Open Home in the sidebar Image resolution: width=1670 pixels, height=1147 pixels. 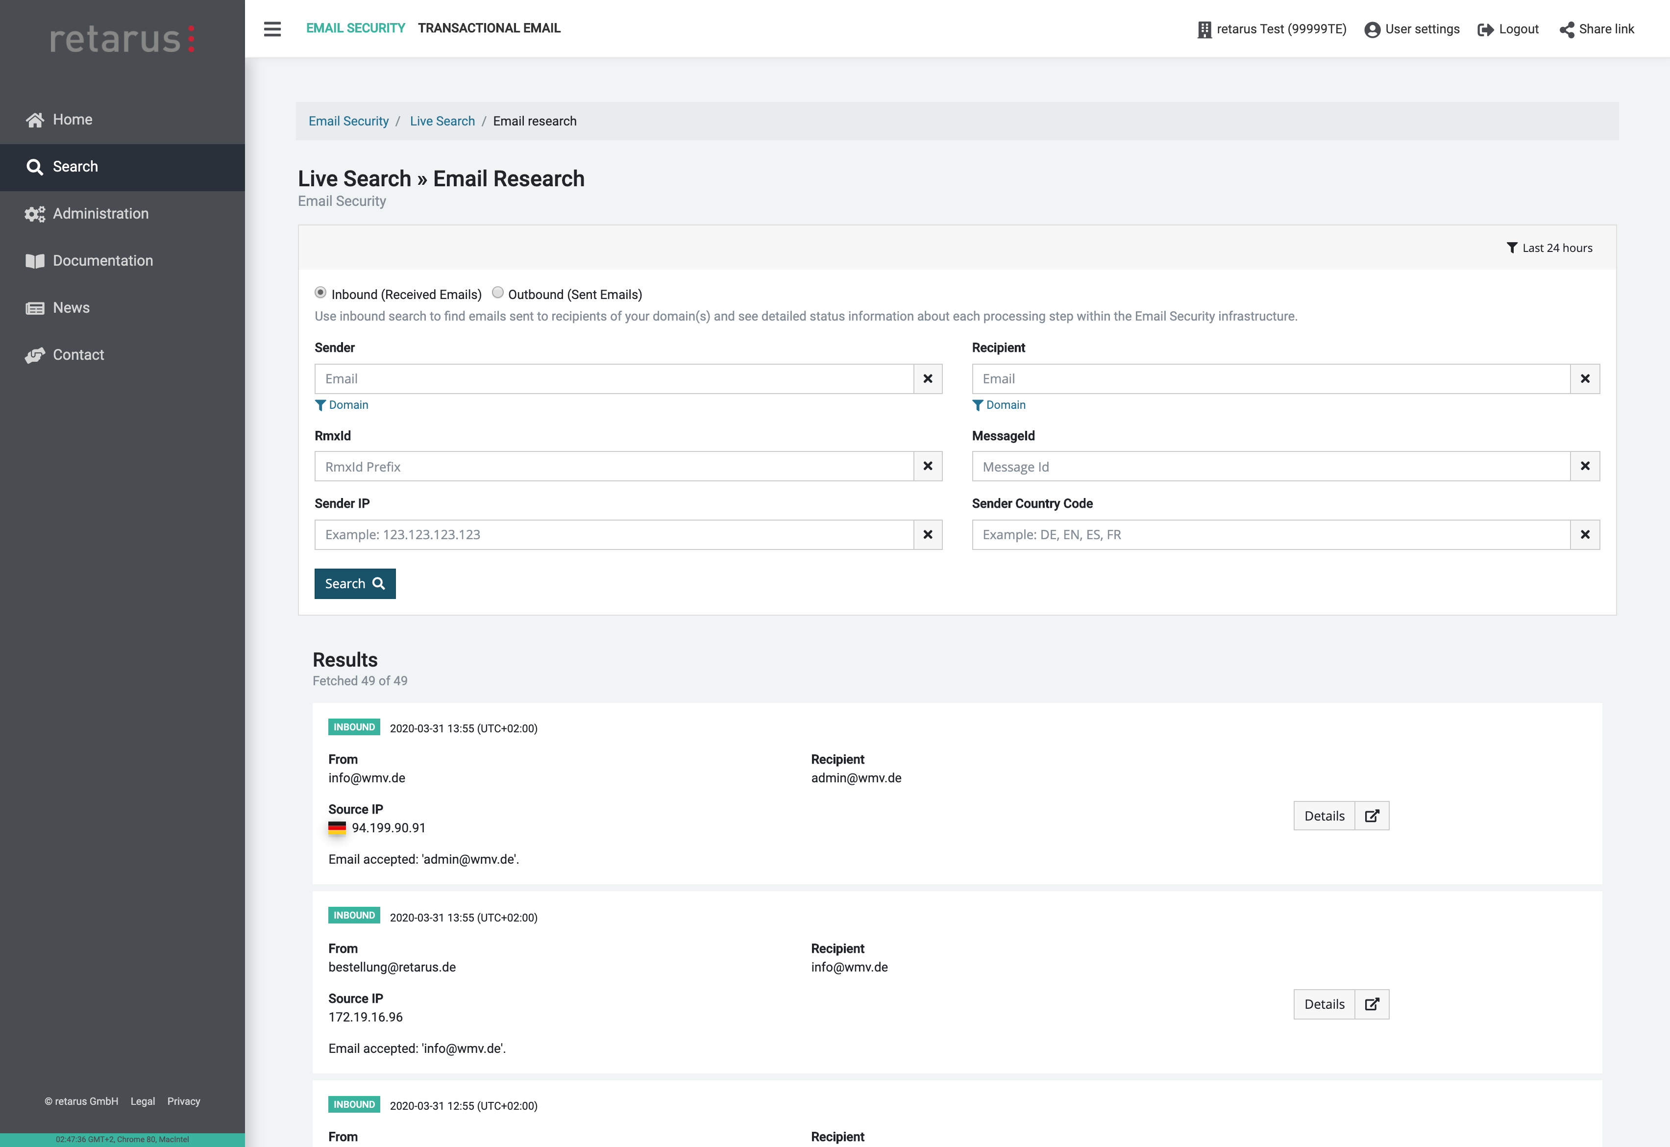[122, 120]
